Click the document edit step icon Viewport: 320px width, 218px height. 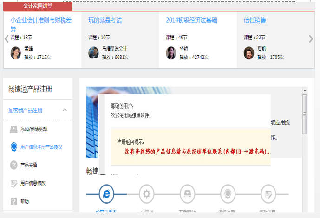coord(268,193)
